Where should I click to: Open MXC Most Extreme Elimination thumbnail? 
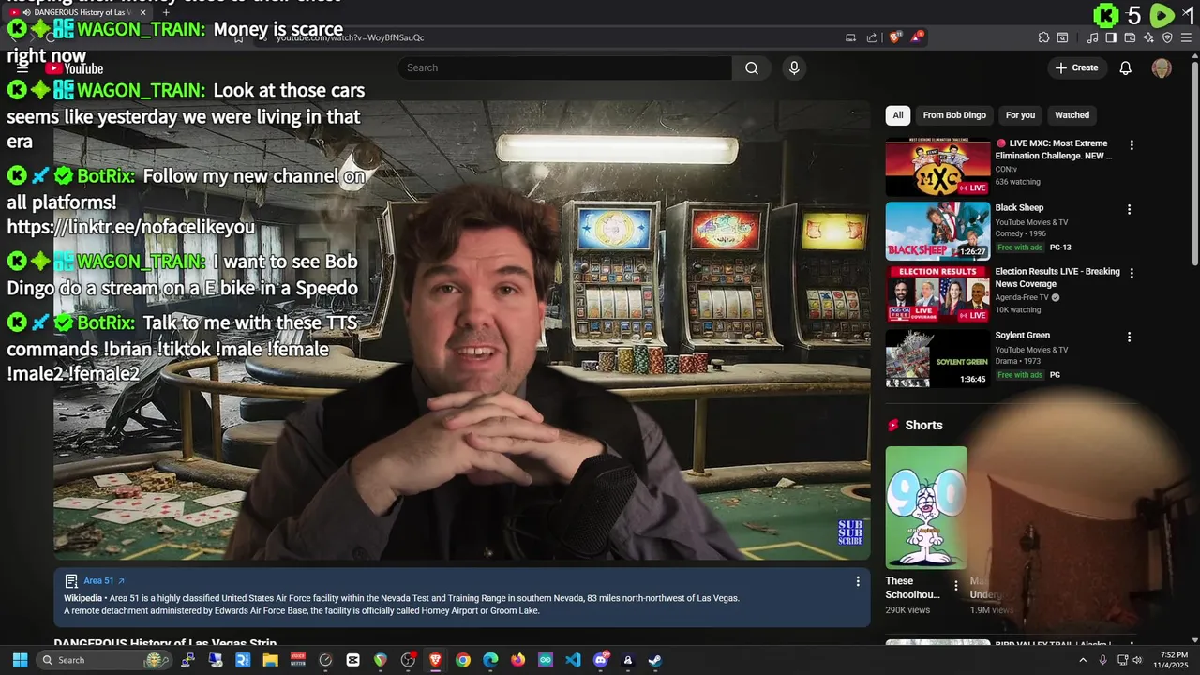pyautogui.click(x=937, y=167)
